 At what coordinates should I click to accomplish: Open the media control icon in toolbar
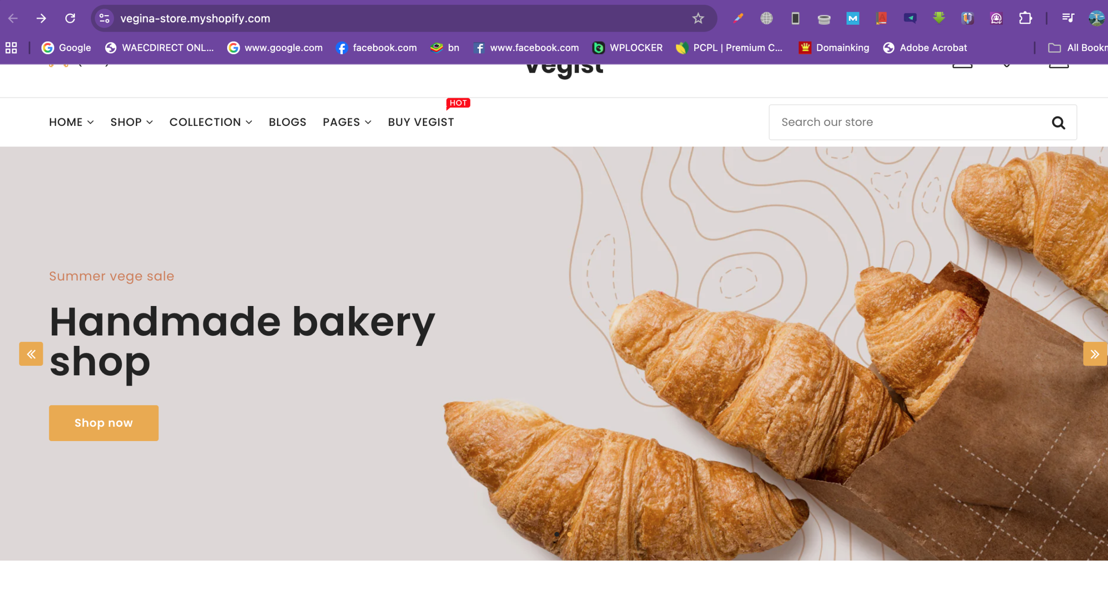1068,18
